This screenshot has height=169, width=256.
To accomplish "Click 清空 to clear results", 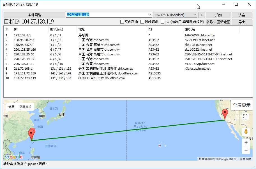I will [x=242, y=15].
